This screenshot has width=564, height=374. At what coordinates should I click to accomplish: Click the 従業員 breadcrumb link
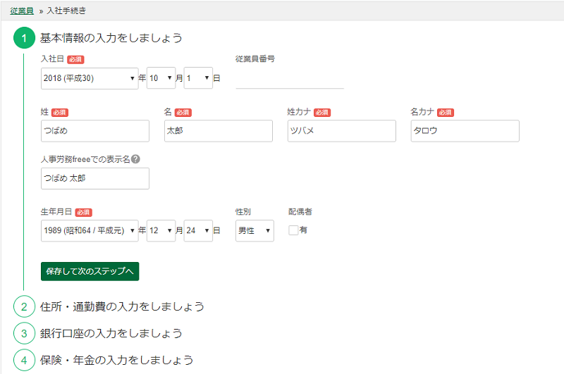(21, 11)
